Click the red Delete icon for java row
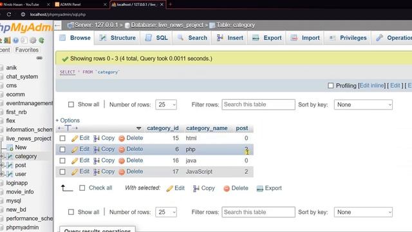Image resolution: width=412 pixels, height=232 pixels. coord(122,160)
